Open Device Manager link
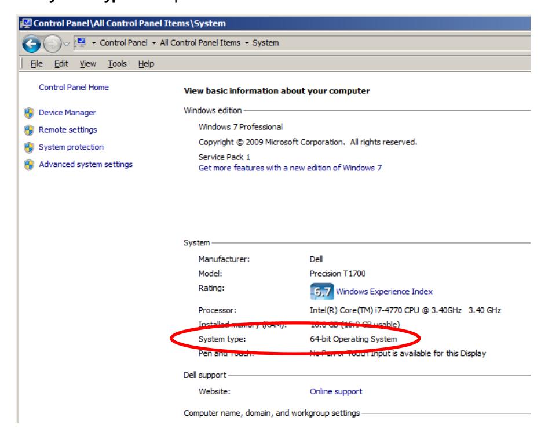 coord(67,113)
